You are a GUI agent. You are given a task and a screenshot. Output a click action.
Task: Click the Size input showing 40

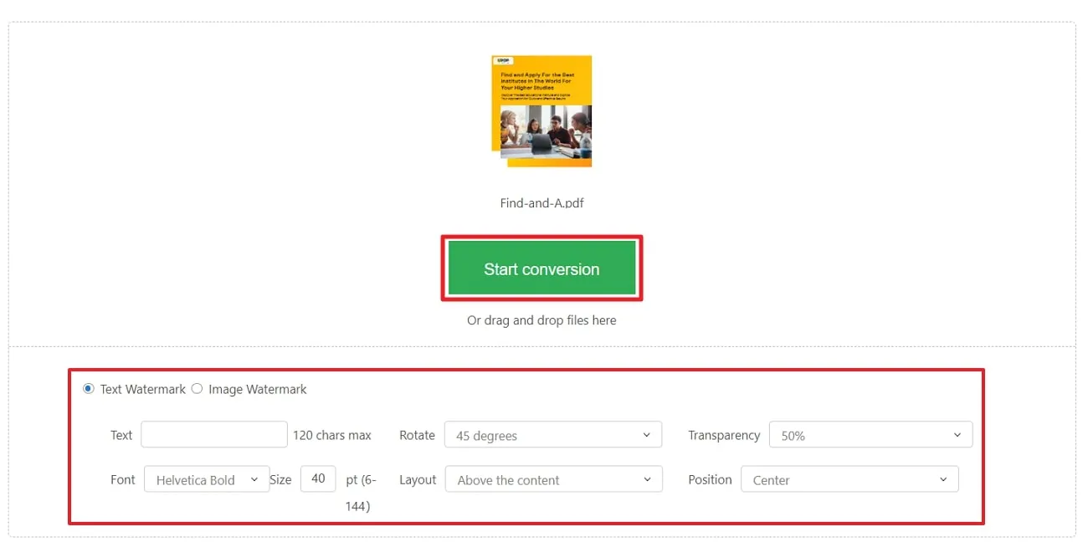click(x=318, y=478)
